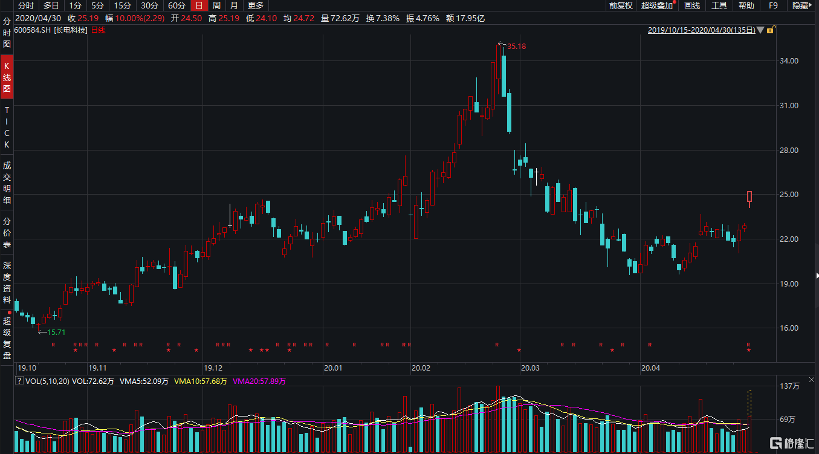Click the VMA5:52.09万 legend value
The image size is (819, 454).
pyautogui.click(x=145, y=381)
